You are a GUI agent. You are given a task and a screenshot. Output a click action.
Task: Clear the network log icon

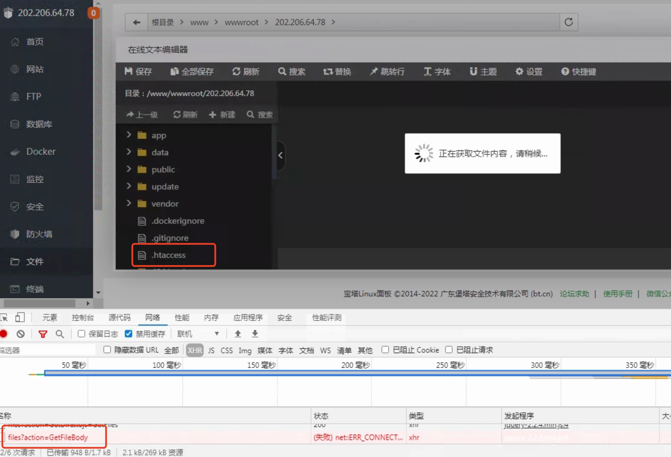coord(20,334)
